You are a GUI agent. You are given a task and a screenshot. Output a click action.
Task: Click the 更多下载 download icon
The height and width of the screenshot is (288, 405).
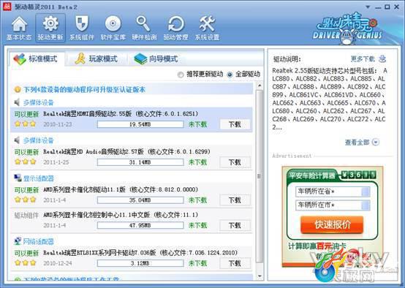point(382,59)
